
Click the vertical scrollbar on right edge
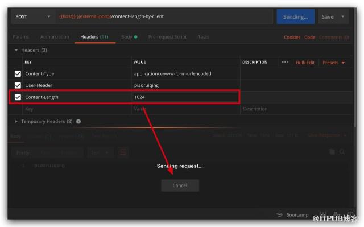coord(355,67)
